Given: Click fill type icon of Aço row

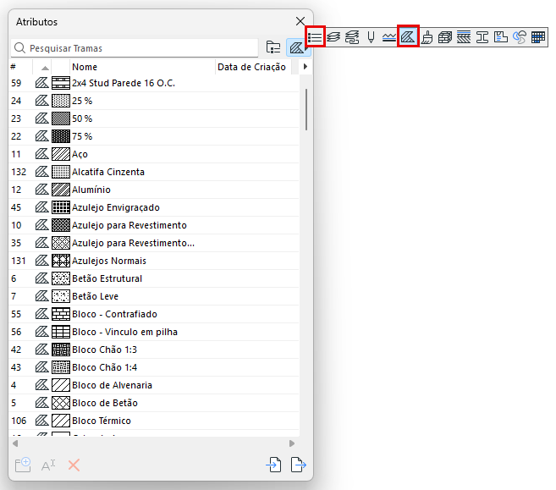Looking at the screenshot, I should (x=41, y=154).
